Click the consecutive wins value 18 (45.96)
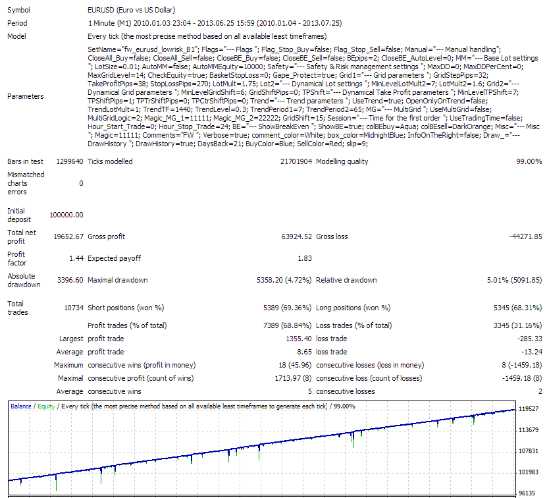The width and height of the screenshot is (547, 498). (x=295, y=366)
